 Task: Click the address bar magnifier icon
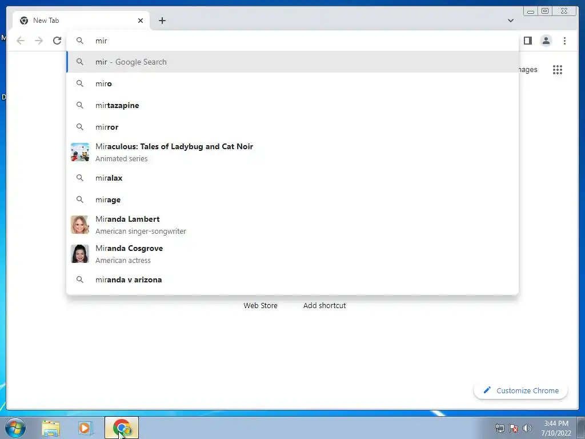point(80,41)
